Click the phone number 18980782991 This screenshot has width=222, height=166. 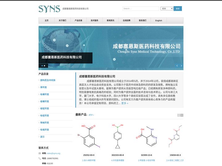(x=52, y=158)
